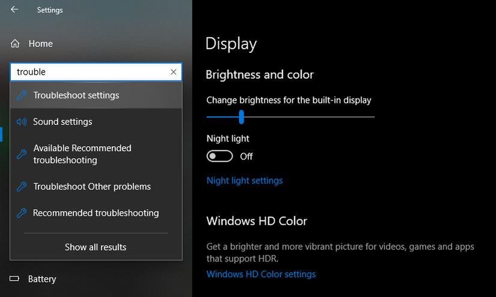The image size is (496, 297).
Task: Open Battery in the sidebar
Action: 33,278
